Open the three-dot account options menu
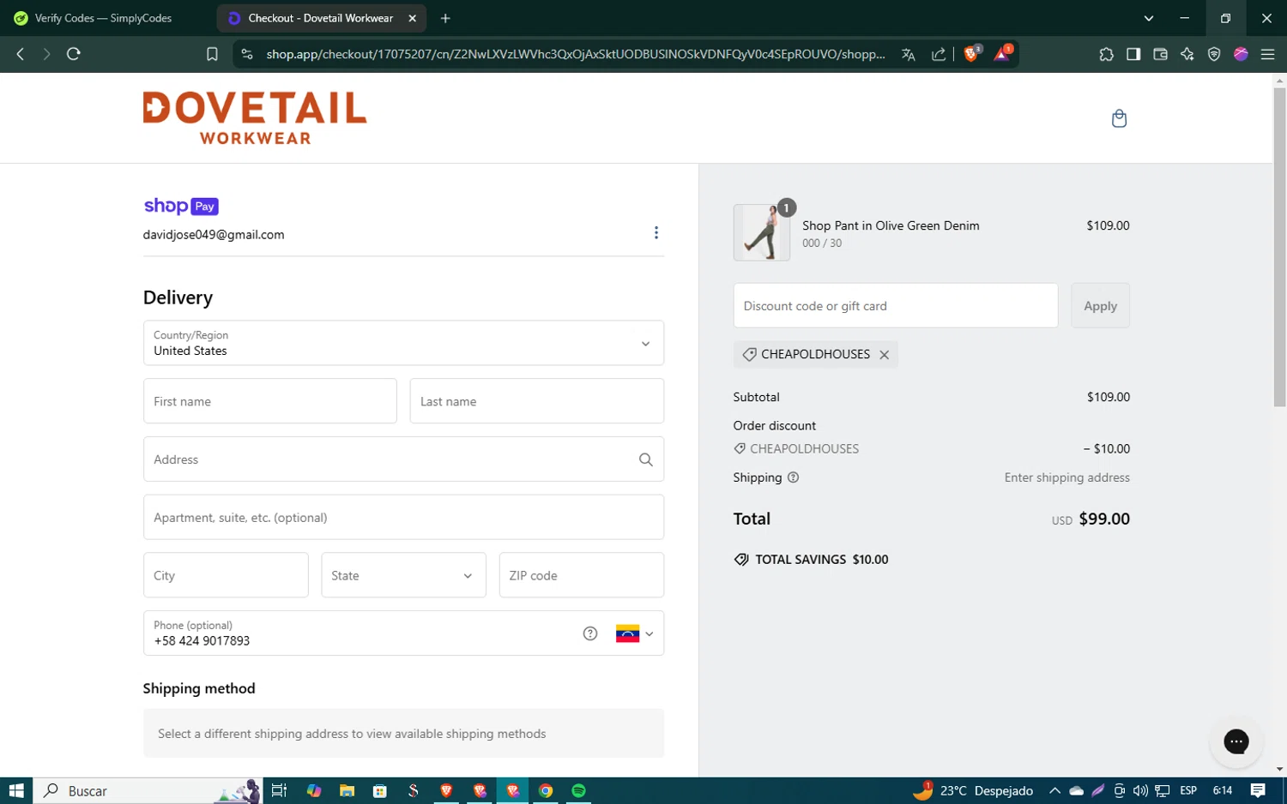Screen dimensions: 1287x804 tap(656, 233)
